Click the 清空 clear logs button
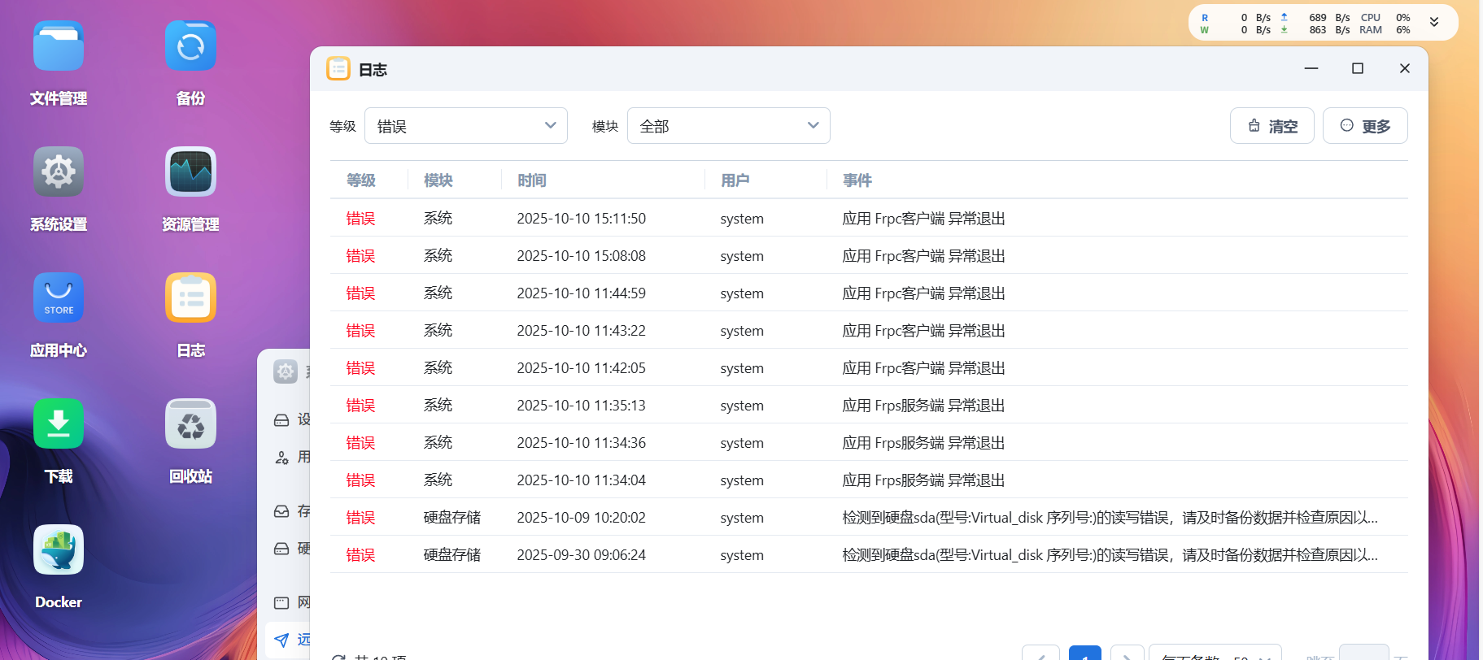 coord(1271,126)
